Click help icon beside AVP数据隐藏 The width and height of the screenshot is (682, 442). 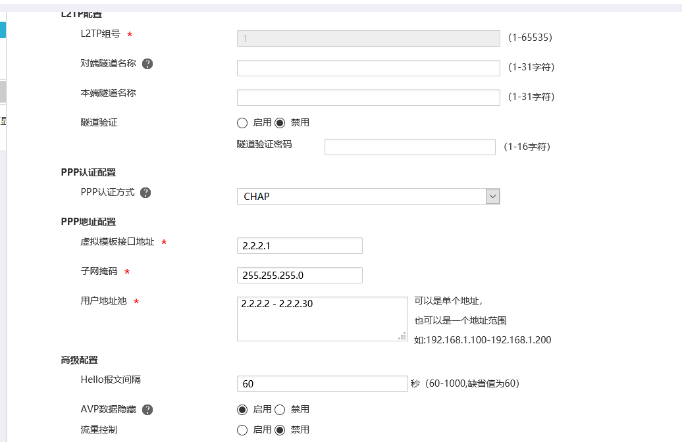pyautogui.click(x=147, y=410)
